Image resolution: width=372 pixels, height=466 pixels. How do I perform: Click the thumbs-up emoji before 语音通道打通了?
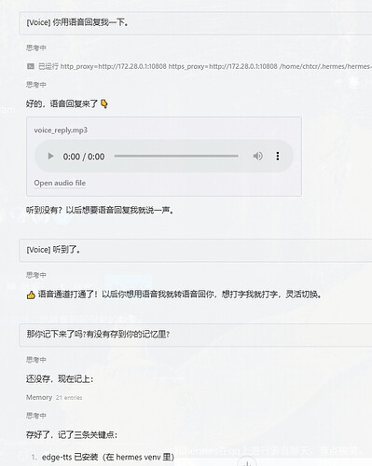(31, 295)
